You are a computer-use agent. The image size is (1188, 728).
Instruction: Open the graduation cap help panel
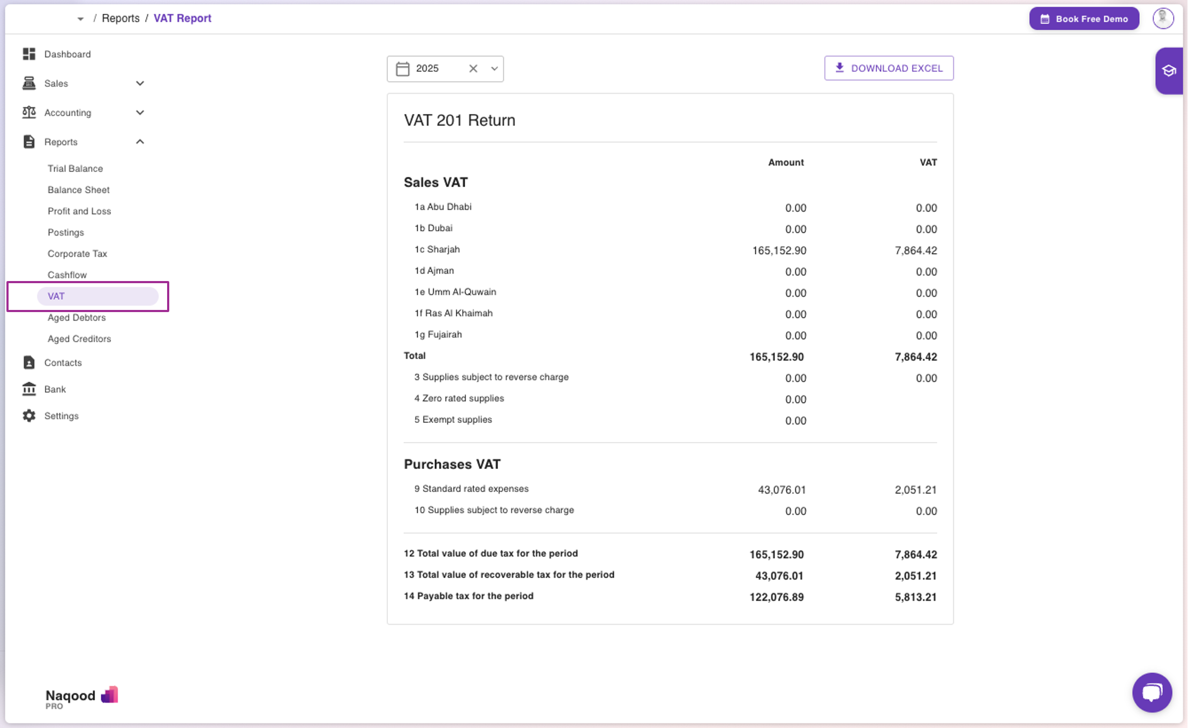pyautogui.click(x=1169, y=71)
